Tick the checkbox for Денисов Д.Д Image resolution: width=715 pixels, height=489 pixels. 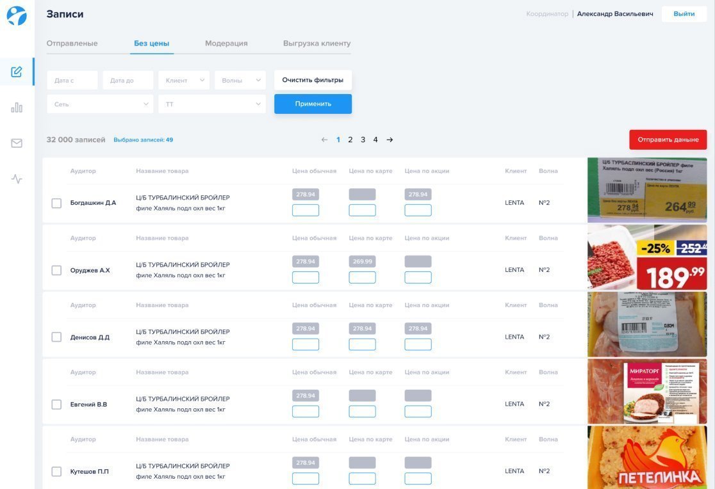(x=56, y=337)
